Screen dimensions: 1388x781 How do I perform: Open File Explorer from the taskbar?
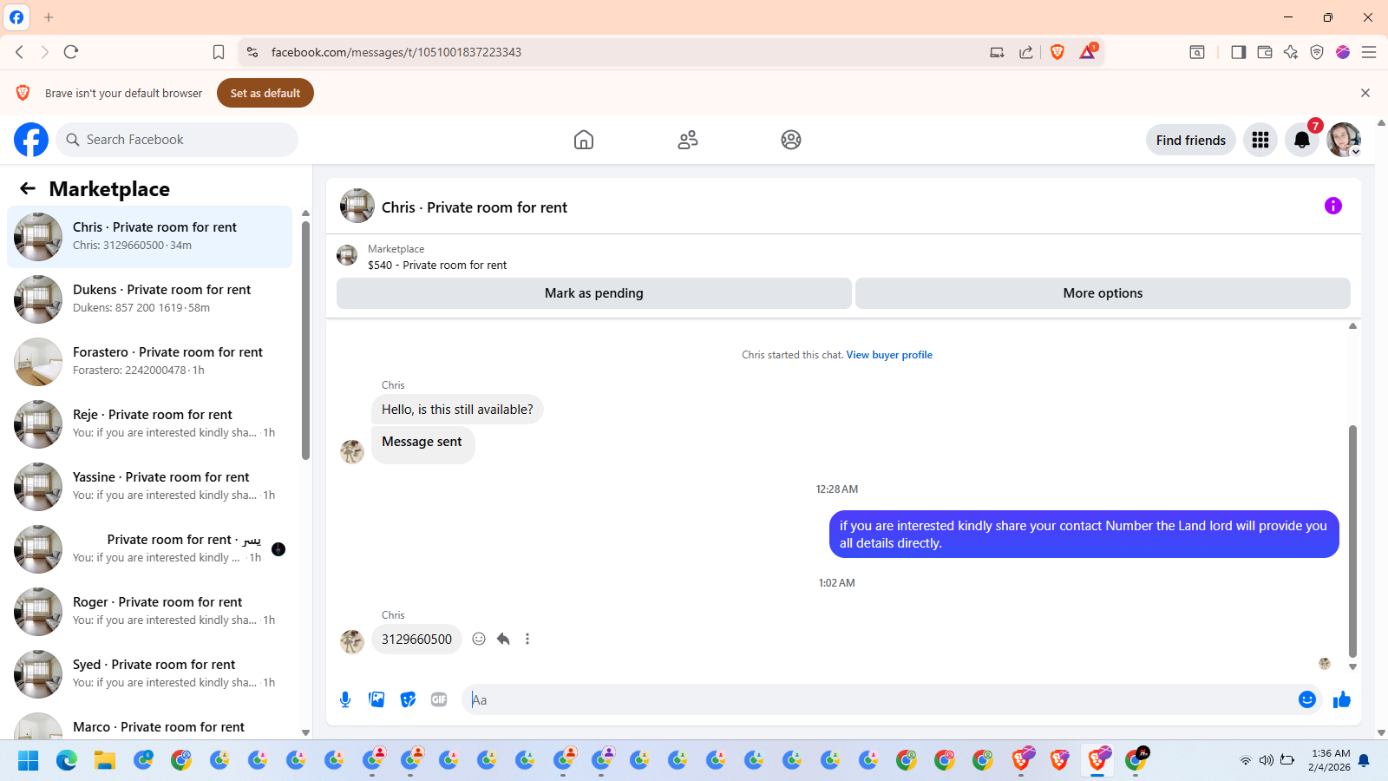click(x=105, y=761)
